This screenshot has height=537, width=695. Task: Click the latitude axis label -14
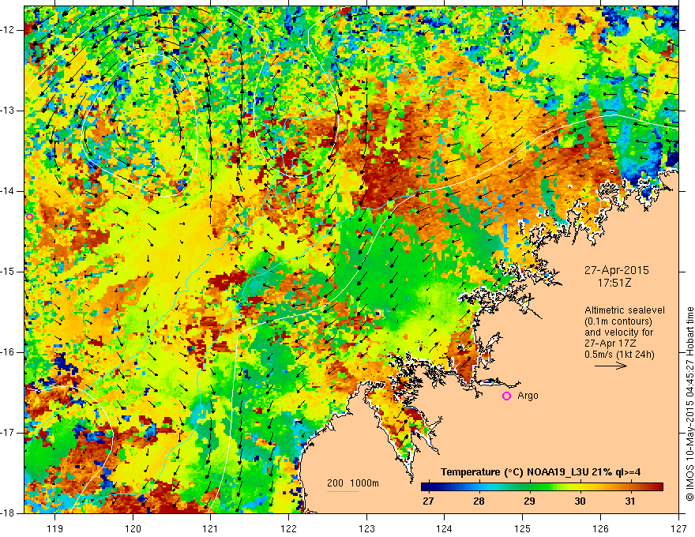[9, 191]
